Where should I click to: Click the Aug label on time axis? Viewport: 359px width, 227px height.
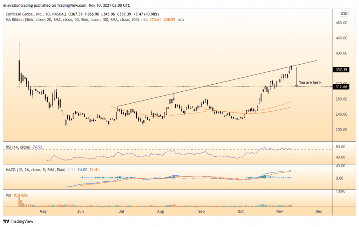(x=161, y=212)
